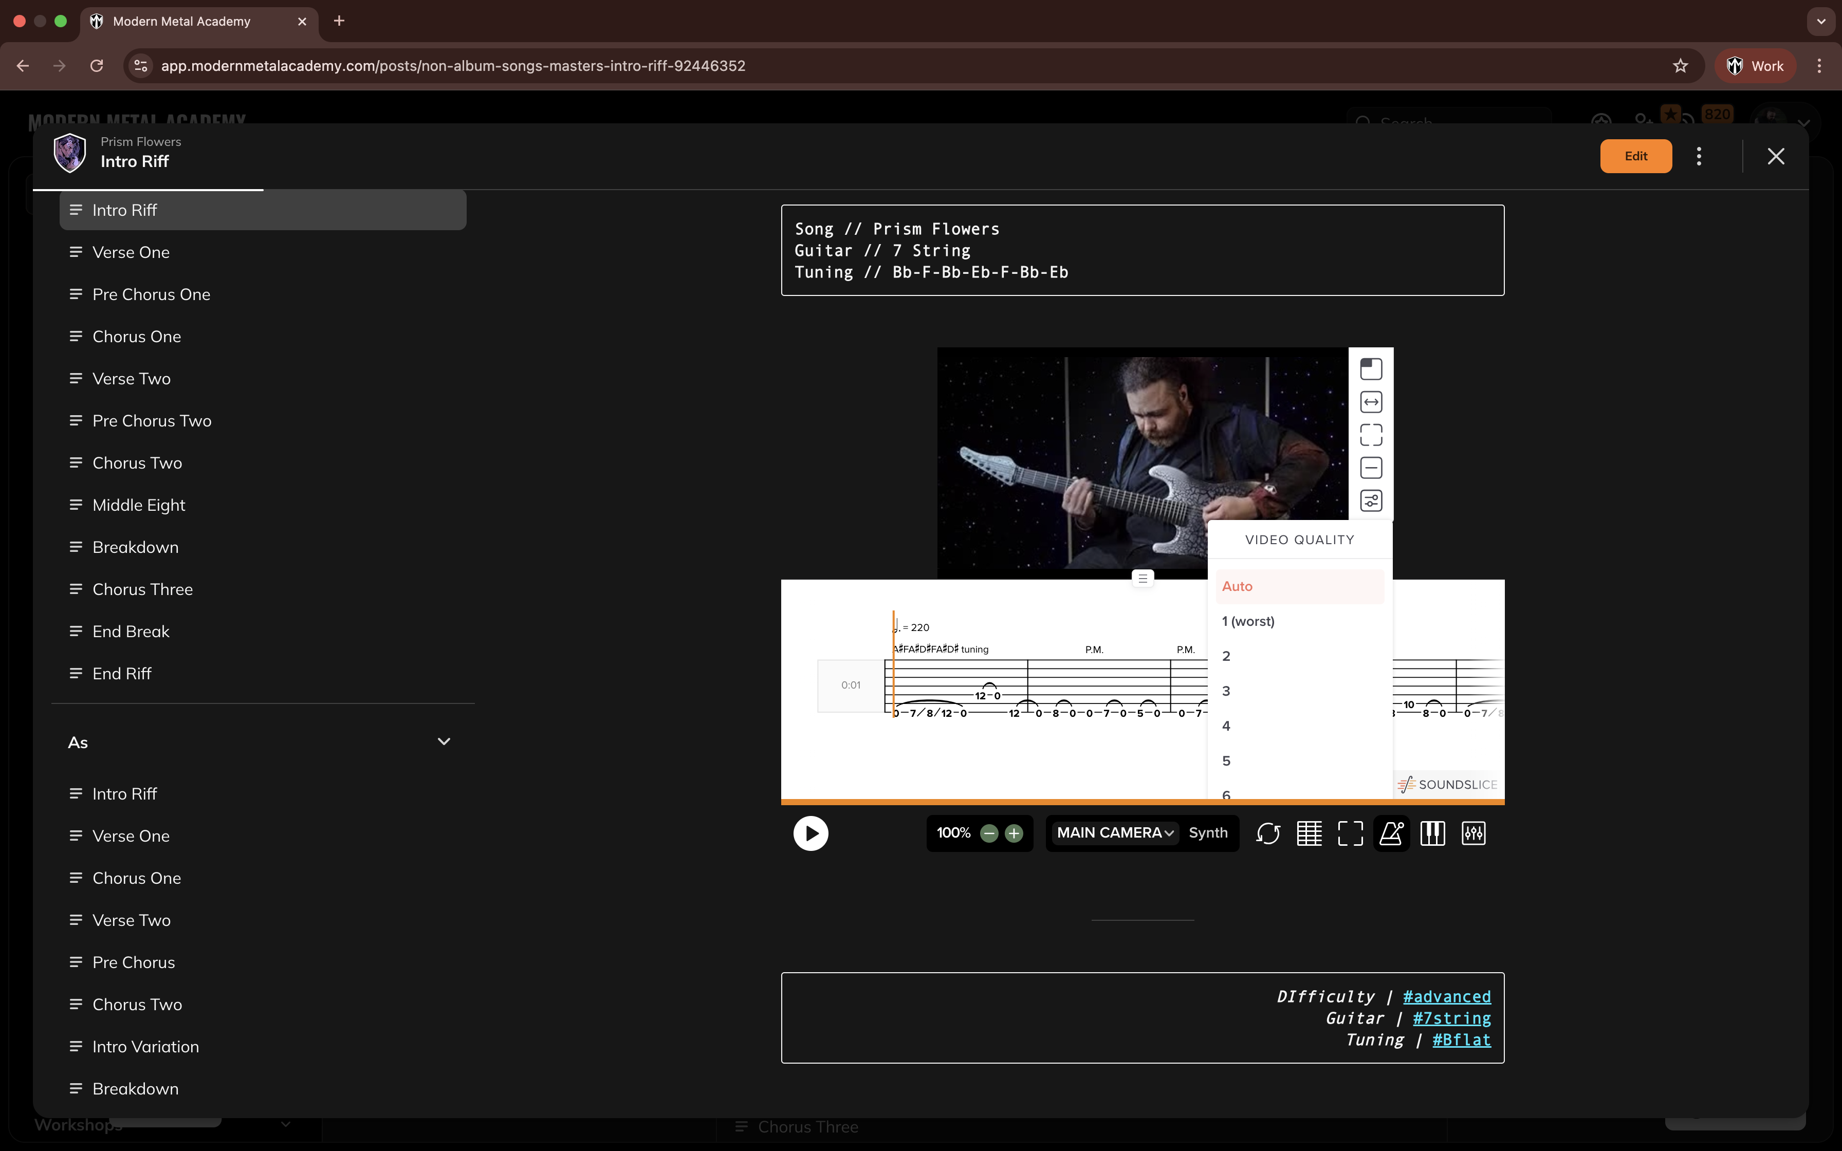
Task: Open the video settings icon on the player
Action: pyautogui.click(x=1371, y=500)
